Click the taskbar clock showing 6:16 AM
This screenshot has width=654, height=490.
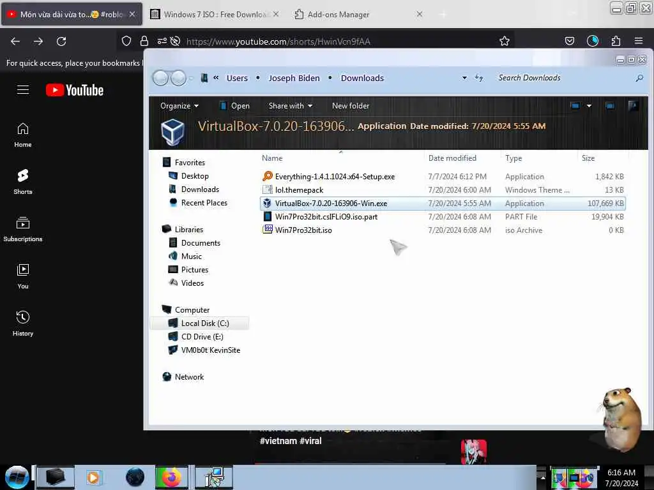(x=621, y=477)
